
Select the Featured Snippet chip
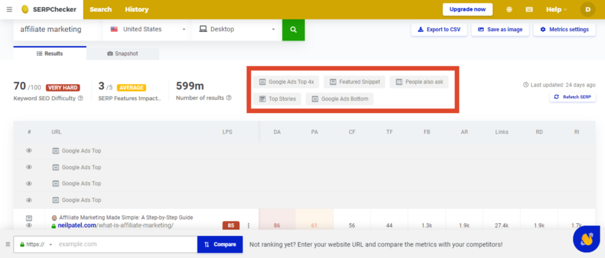[x=354, y=82]
